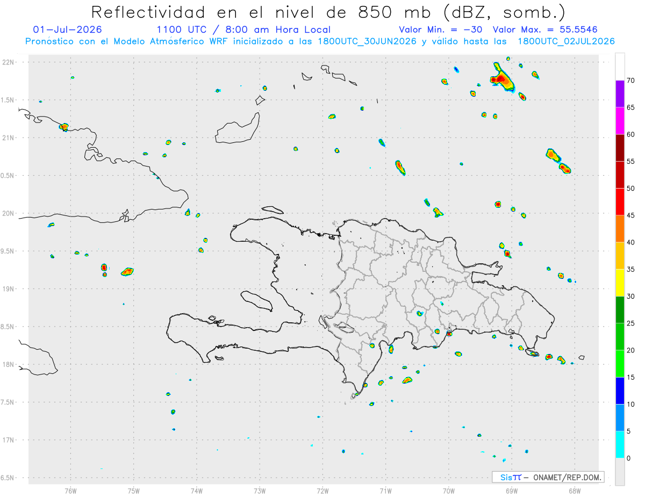Pick the amber 35–40 dBZ colorbar segment
Image resolution: width=645 pixels, height=498 pixels.
620,256
